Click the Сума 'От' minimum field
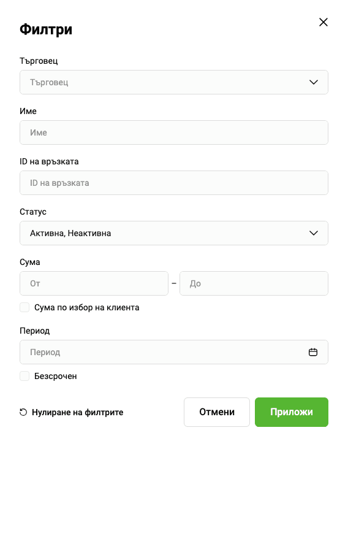The height and width of the screenshot is (552, 348). point(94,283)
